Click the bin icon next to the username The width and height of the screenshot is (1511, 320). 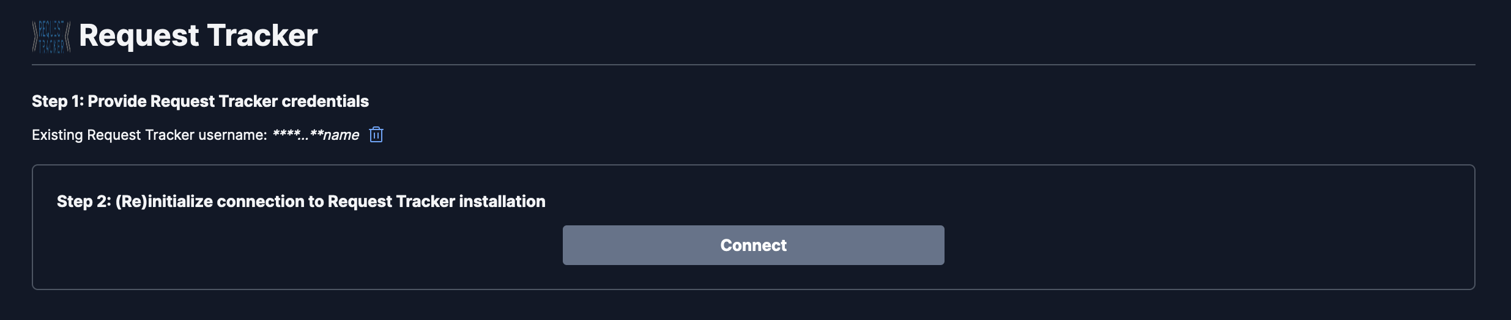376,134
